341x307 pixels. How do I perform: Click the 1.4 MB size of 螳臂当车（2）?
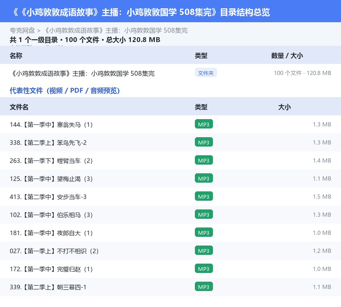click(x=322, y=160)
